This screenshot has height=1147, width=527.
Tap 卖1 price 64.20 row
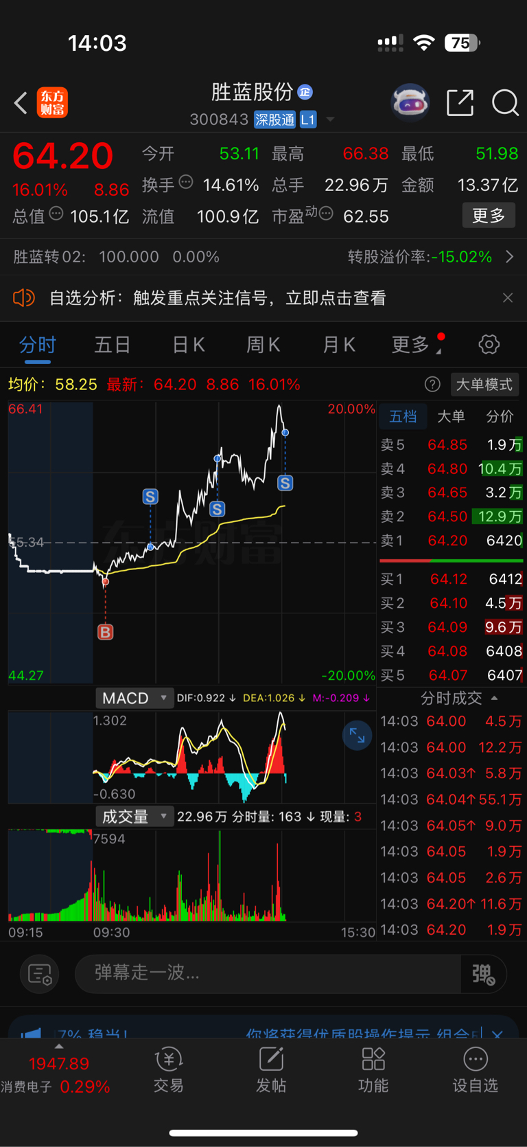click(x=452, y=541)
